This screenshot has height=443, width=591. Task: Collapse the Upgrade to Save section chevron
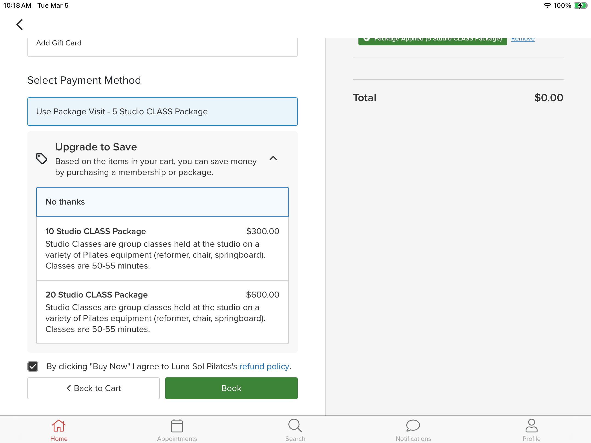click(x=273, y=158)
